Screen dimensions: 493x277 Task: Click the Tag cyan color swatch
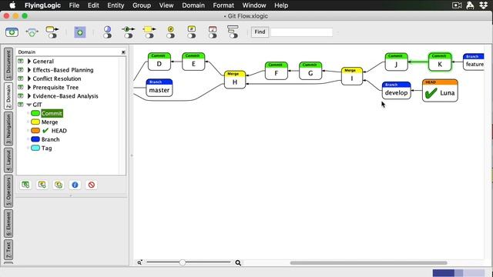35,148
